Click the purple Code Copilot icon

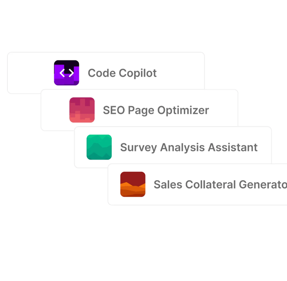coord(67,73)
